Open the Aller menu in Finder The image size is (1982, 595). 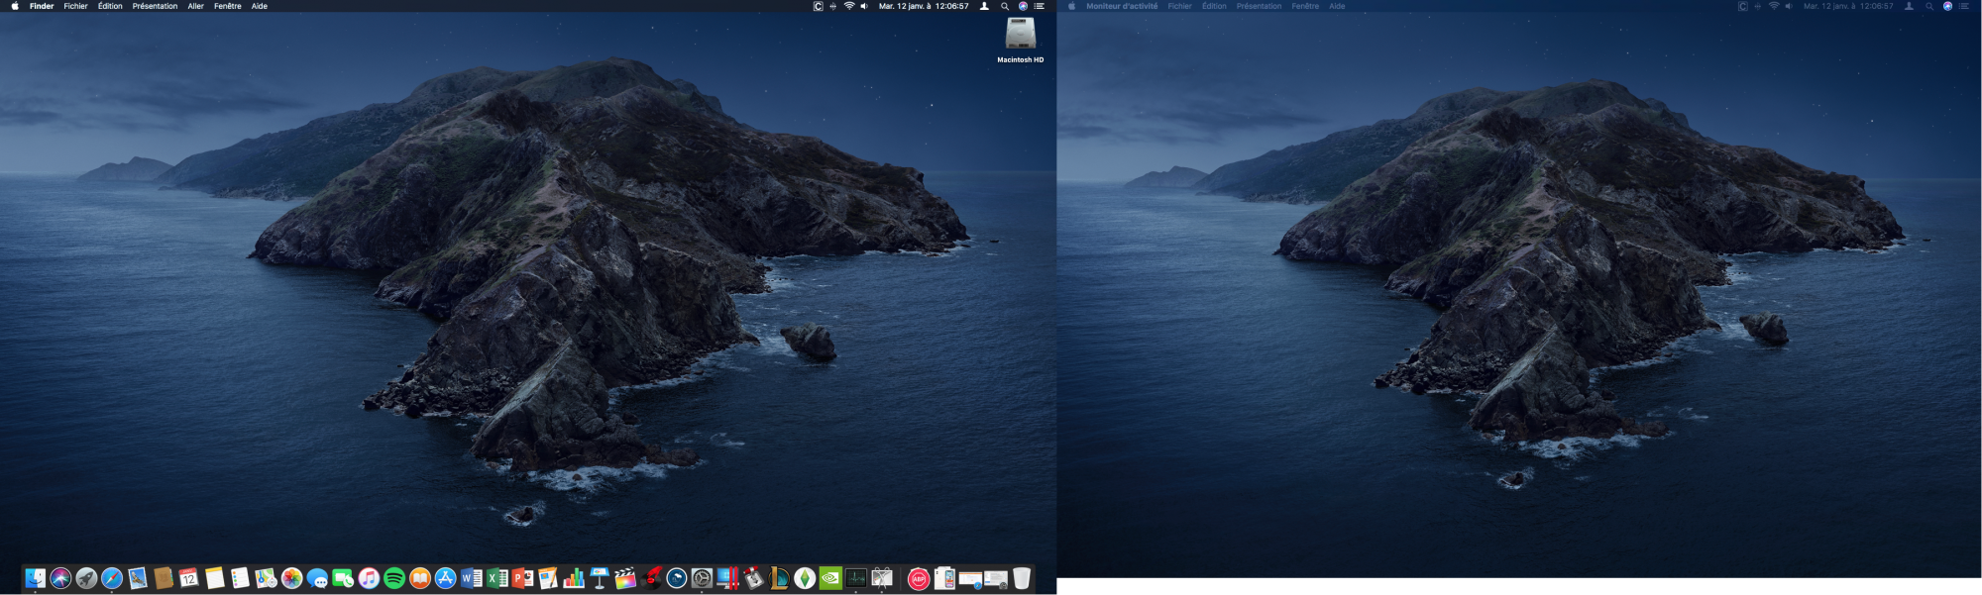(196, 6)
